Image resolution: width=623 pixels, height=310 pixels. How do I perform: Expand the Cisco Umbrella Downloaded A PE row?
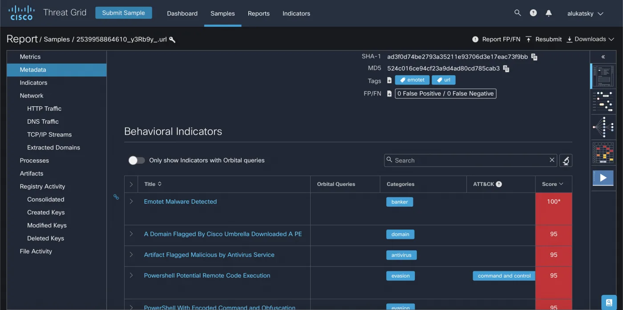pyautogui.click(x=131, y=234)
